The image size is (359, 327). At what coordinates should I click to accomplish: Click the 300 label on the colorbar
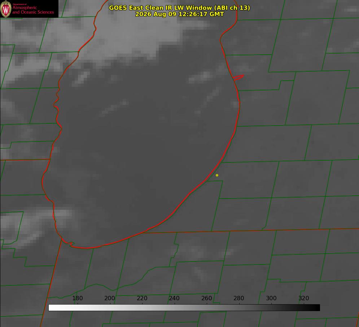pyautogui.click(x=271, y=298)
